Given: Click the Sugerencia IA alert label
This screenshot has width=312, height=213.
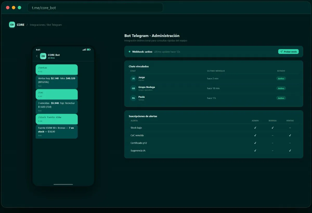Looking at the screenshot, I should tap(138, 151).
